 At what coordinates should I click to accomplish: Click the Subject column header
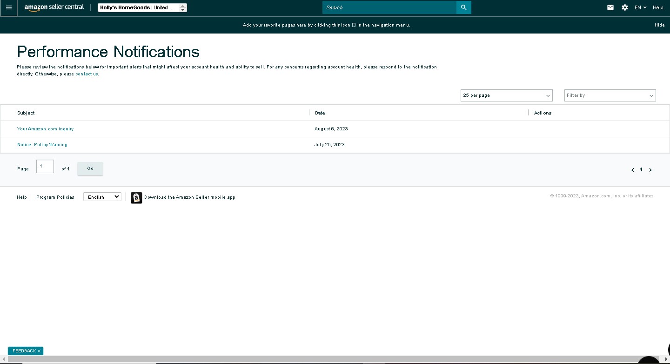[x=26, y=113]
